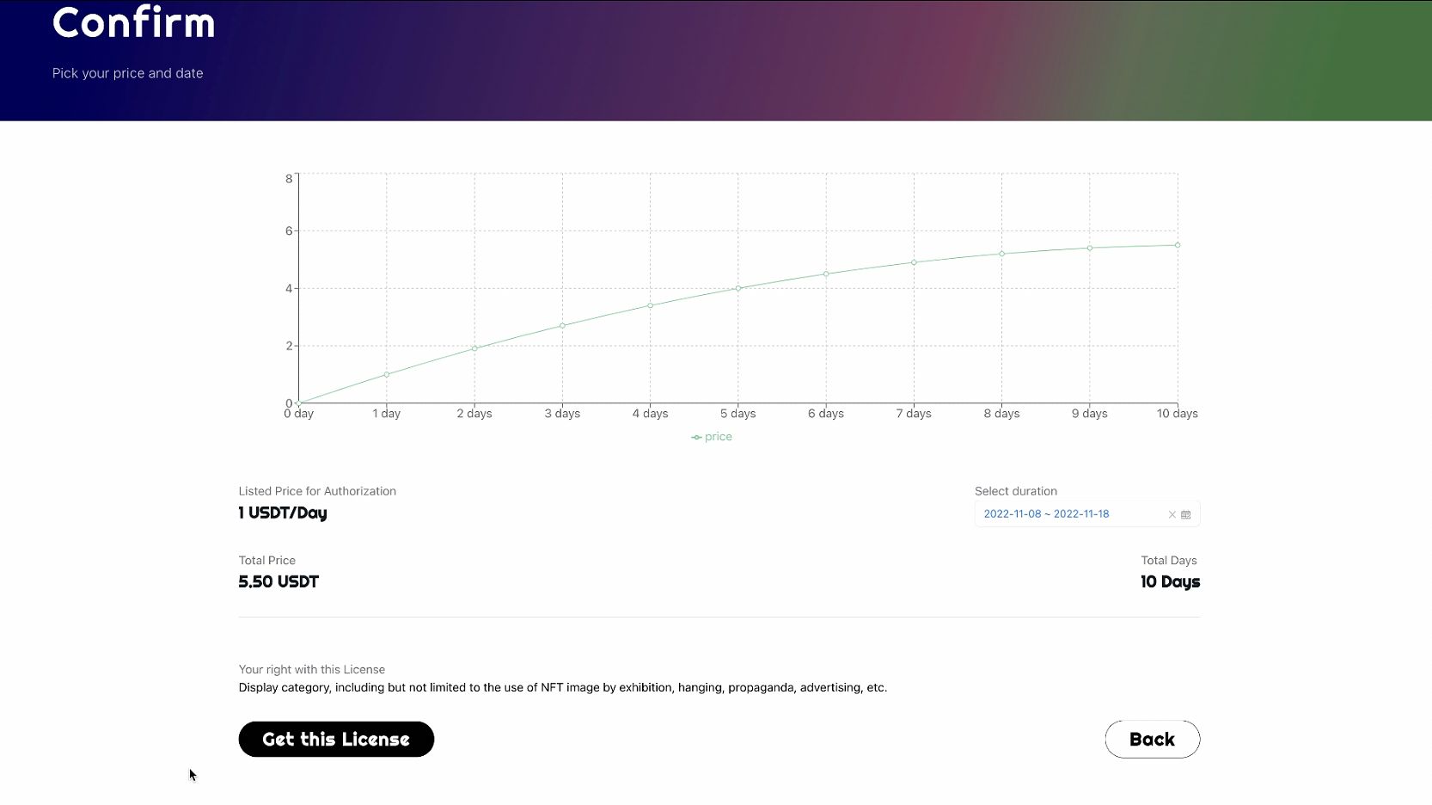This screenshot has width=1432, height=805.
Task: Open the Select duration date range field
Action: 1086,514
